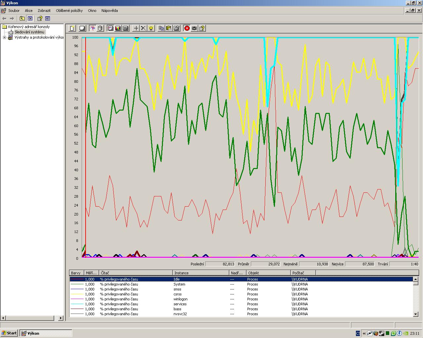The width and height of the screenshot is (423, 338).
Task: Select the csrss yellow counter row
Action: pyautogui.click(x=241, y=294)
